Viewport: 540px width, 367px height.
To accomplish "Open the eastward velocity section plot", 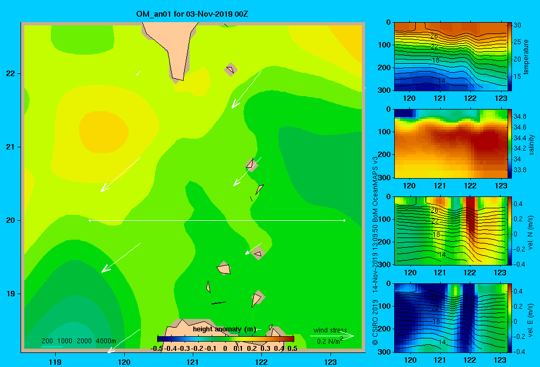I will click(x=450, y=318).
